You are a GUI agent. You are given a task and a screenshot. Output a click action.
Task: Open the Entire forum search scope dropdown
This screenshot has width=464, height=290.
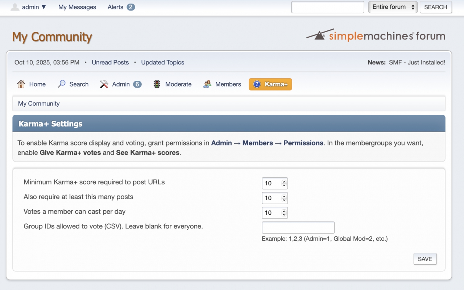393,7
